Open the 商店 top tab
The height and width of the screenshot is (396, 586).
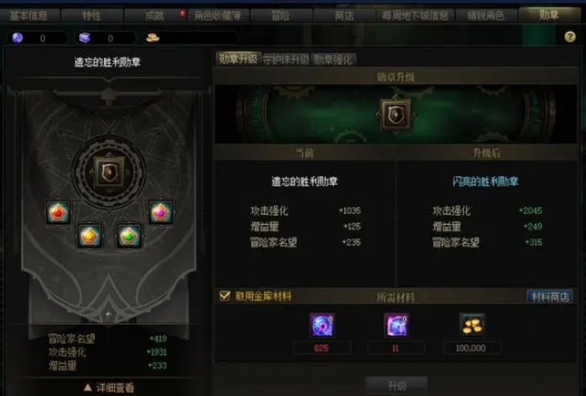[x=344, y=15]
